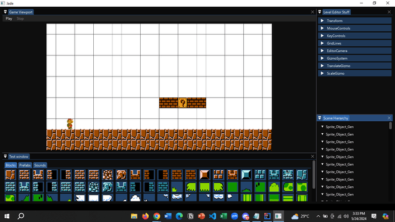The width and height of the screenshot is (395, 222).
Task: Select the copper beveled square block
Action: tap(204, 175)
